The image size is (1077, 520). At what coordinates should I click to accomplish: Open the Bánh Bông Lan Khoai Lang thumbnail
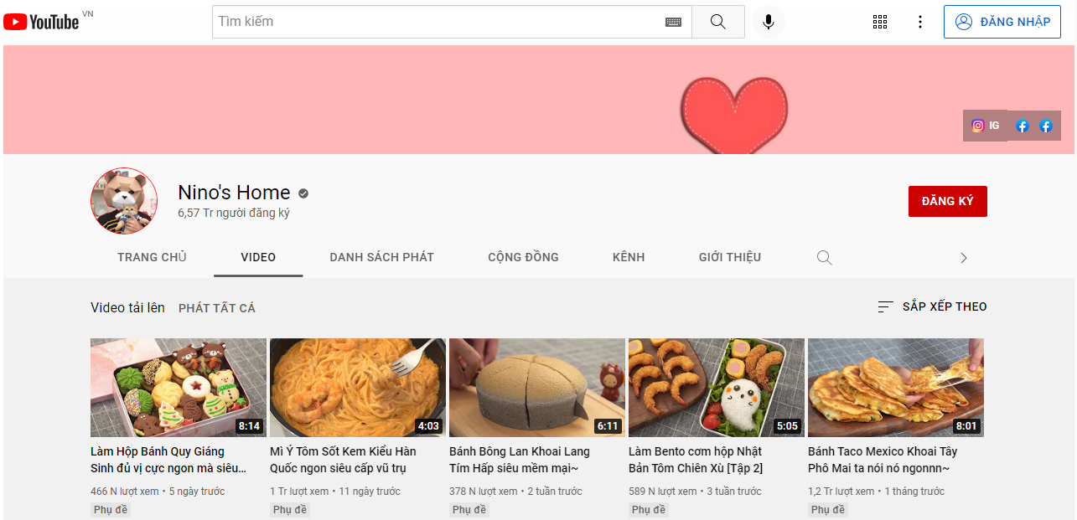(x=536, y=388)
